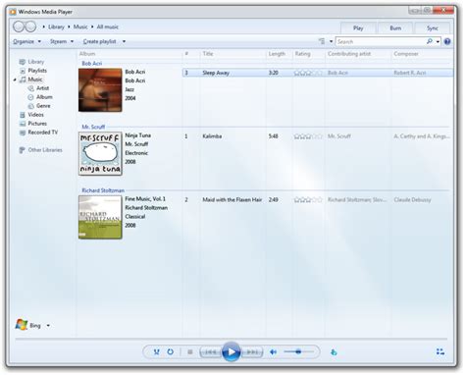Open the Stream menu

[x=62, y=41]
